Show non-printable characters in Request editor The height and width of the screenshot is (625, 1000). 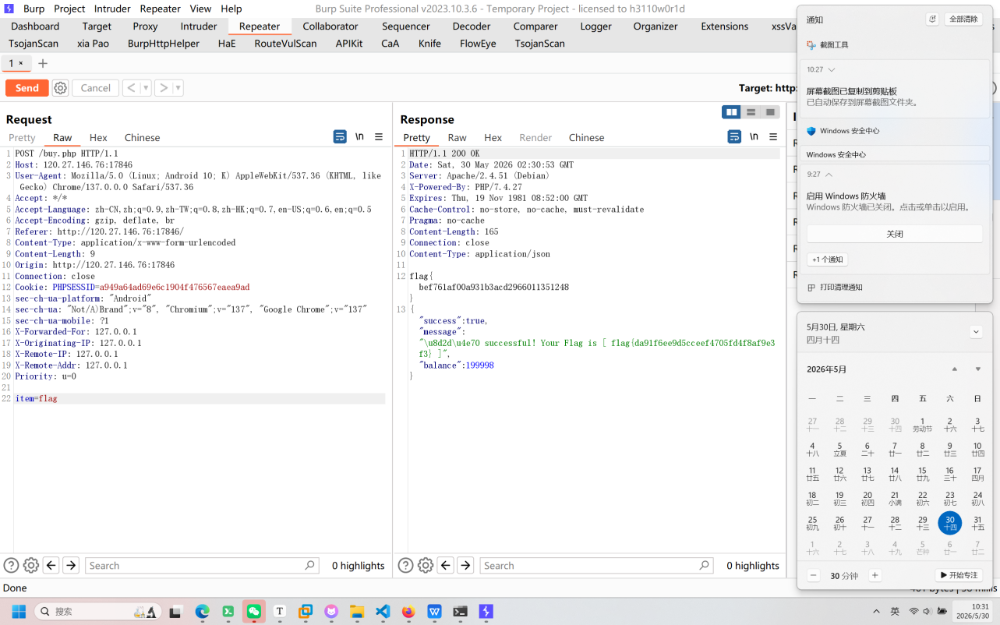tap(359, 136)
